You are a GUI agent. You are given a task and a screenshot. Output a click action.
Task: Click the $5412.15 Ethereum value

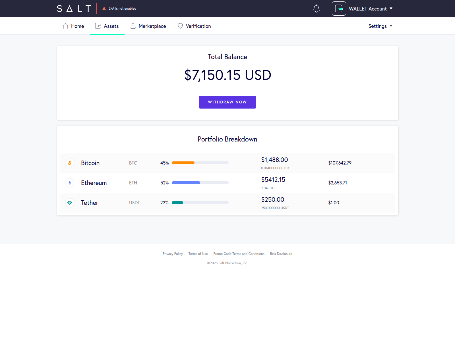pos(273,180)
